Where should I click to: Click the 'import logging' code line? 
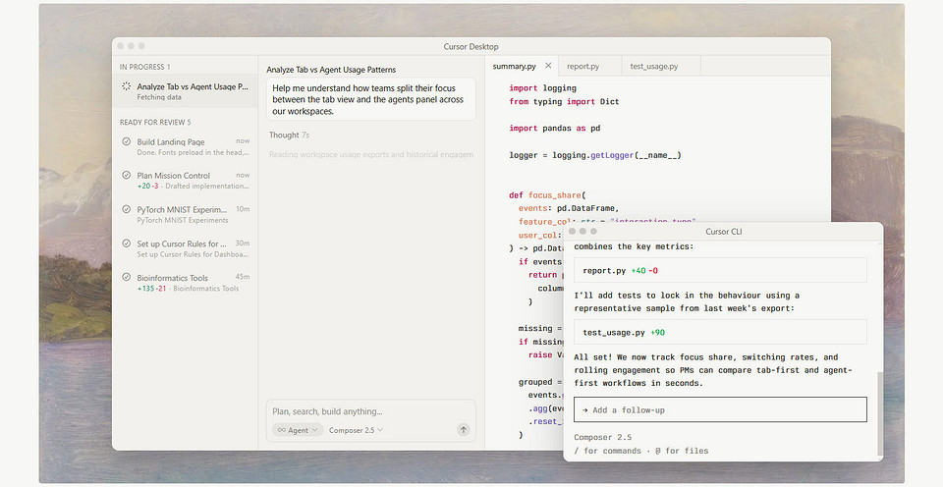pyautogui.click(x=542, y=87)
